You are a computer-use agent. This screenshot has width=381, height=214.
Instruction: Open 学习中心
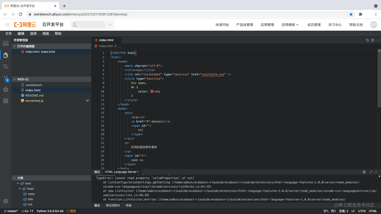(x=335, y=25)
